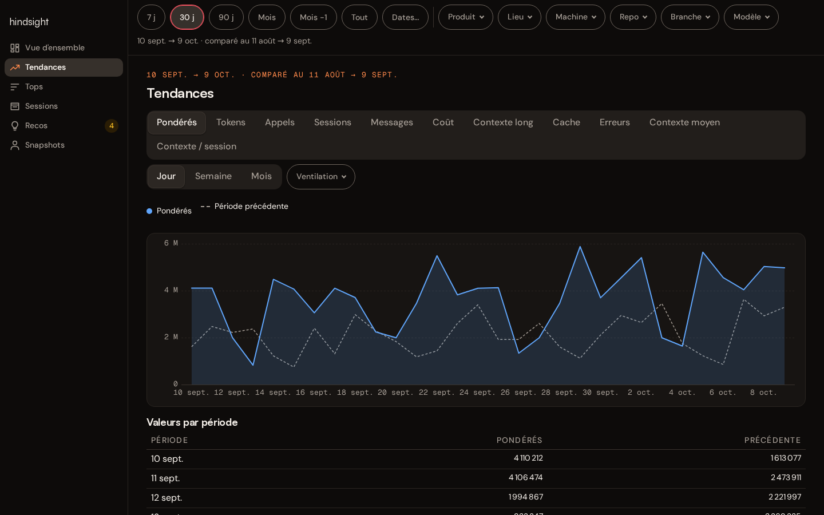Open the Lieu filter dropdown

(x=520, y=17)
